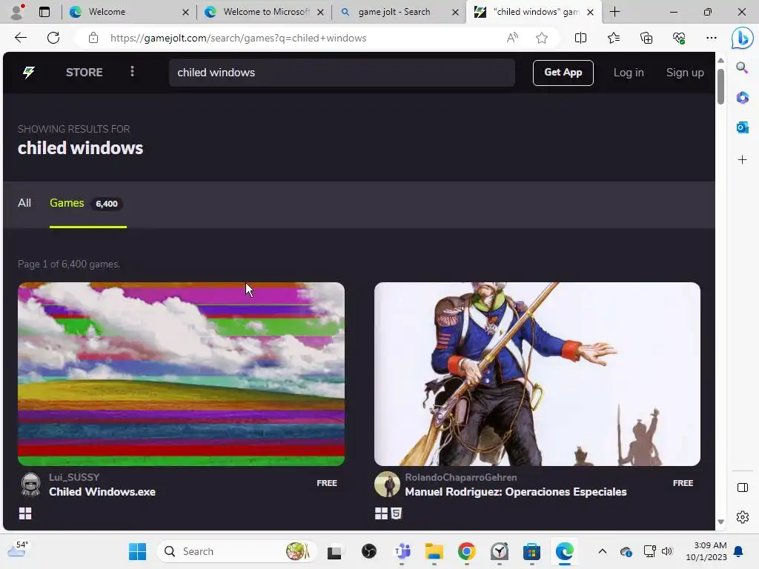Open Microsoft Store from taskbar
Screen dimensions: 759x569
531,551
